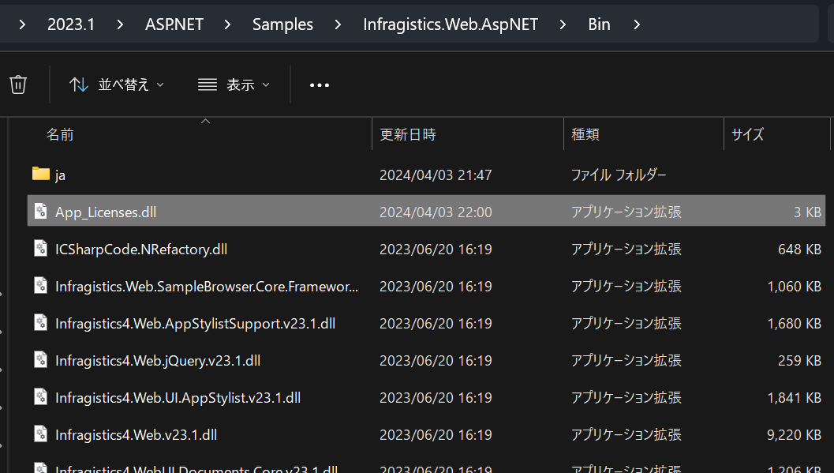Sort by the 名前 column header
The width and height of the screenshot is (834, 473).
point(60,134)
